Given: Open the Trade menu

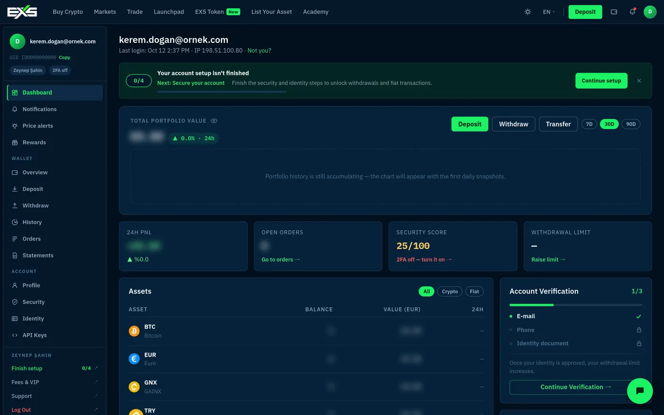Looking at the screenshot, I should pyautogui.click(x=135, y=12).
